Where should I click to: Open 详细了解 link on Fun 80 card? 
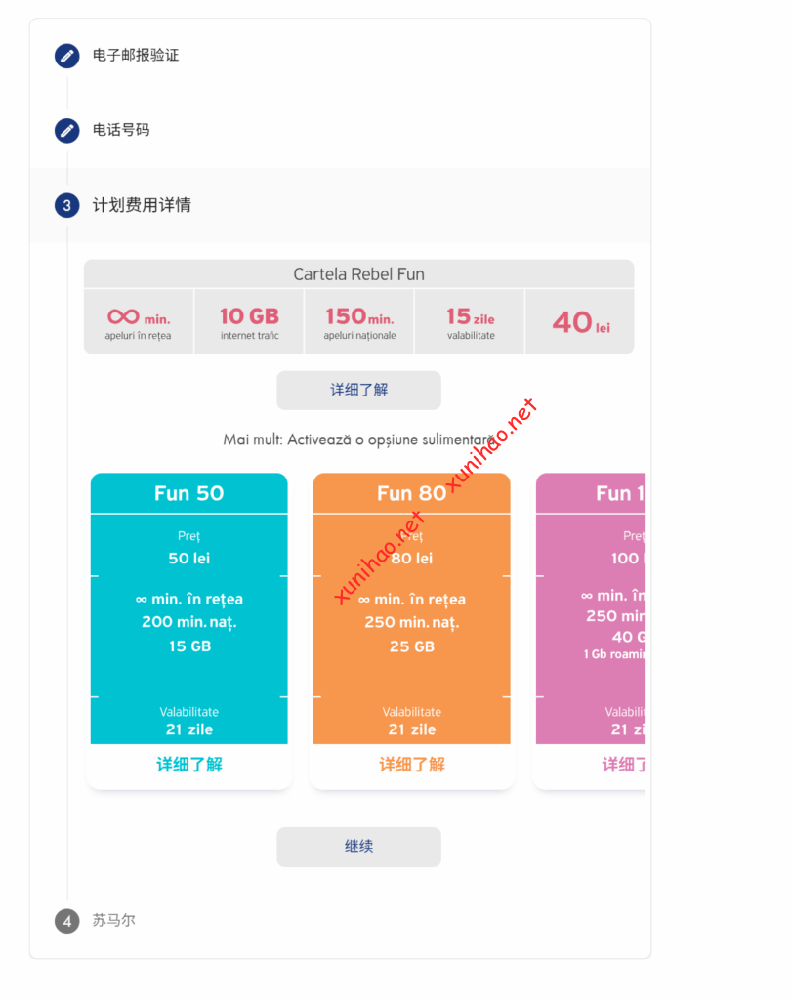click(411, 765)
